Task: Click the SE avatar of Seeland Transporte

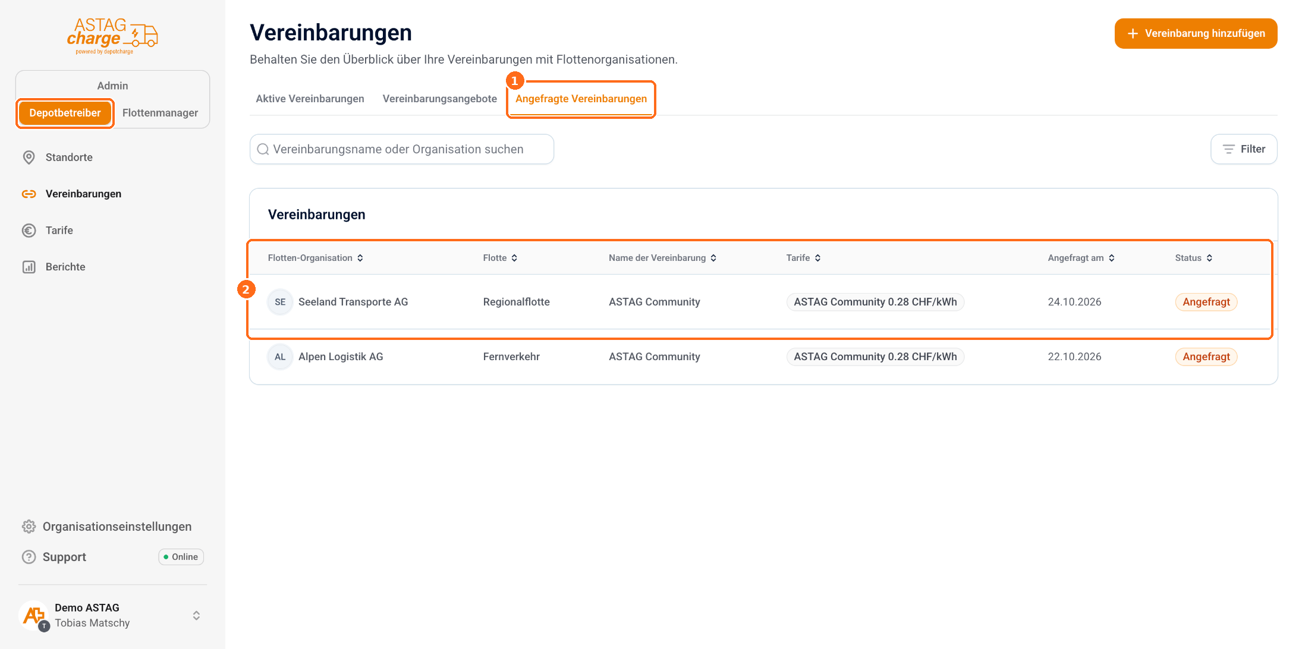Action: [x=280, y=302]
